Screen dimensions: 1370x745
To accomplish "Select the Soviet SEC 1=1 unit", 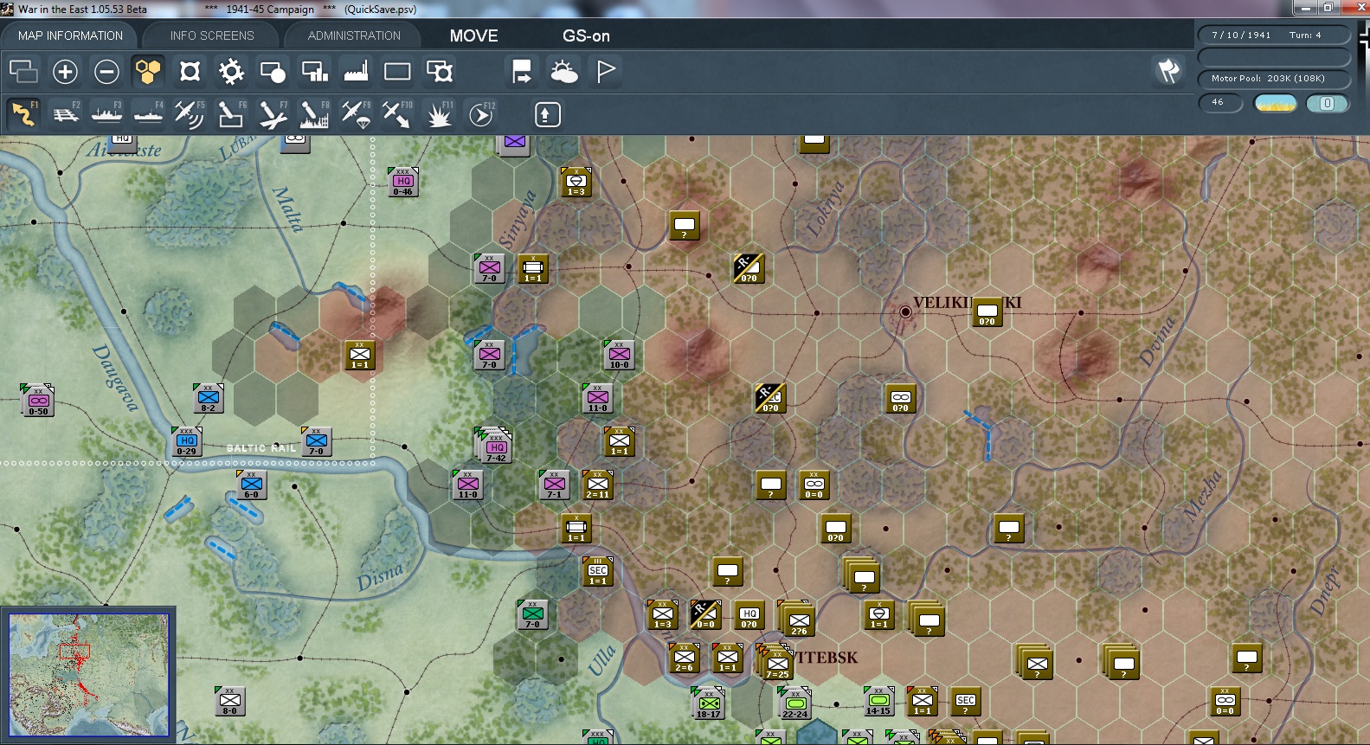I will (x=598, y=571).
